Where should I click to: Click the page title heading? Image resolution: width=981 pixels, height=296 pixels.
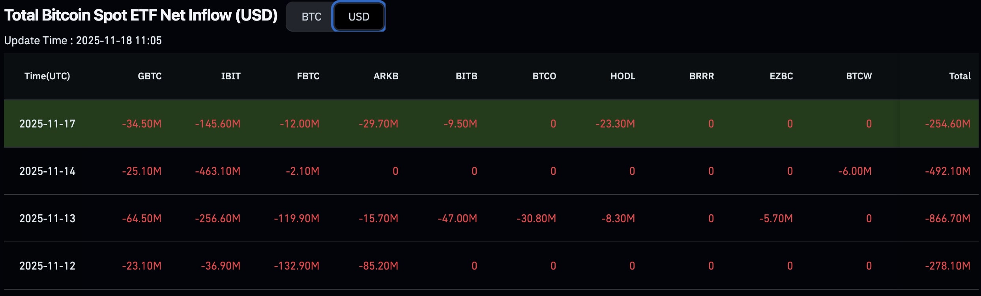tap(141, 15)
